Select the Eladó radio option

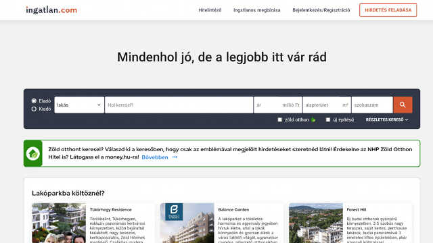(34, 101)
